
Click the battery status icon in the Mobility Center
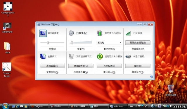click(99, 33)
